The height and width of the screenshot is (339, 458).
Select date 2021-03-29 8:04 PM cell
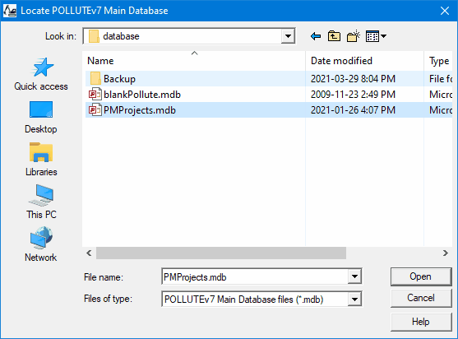[x=353, y=79]
